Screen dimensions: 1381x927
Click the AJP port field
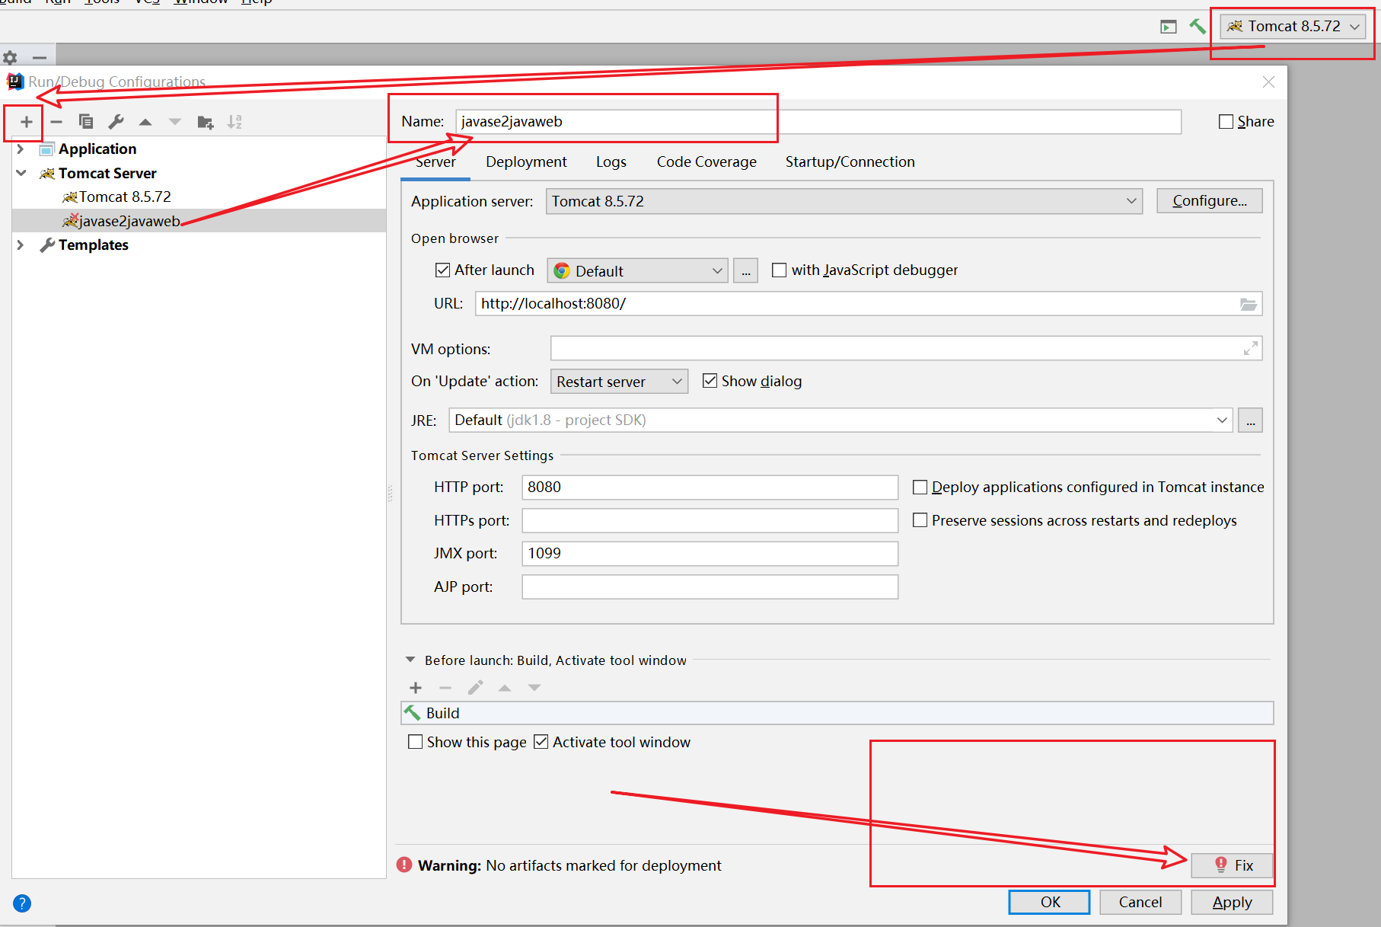(x=710, y=587)
